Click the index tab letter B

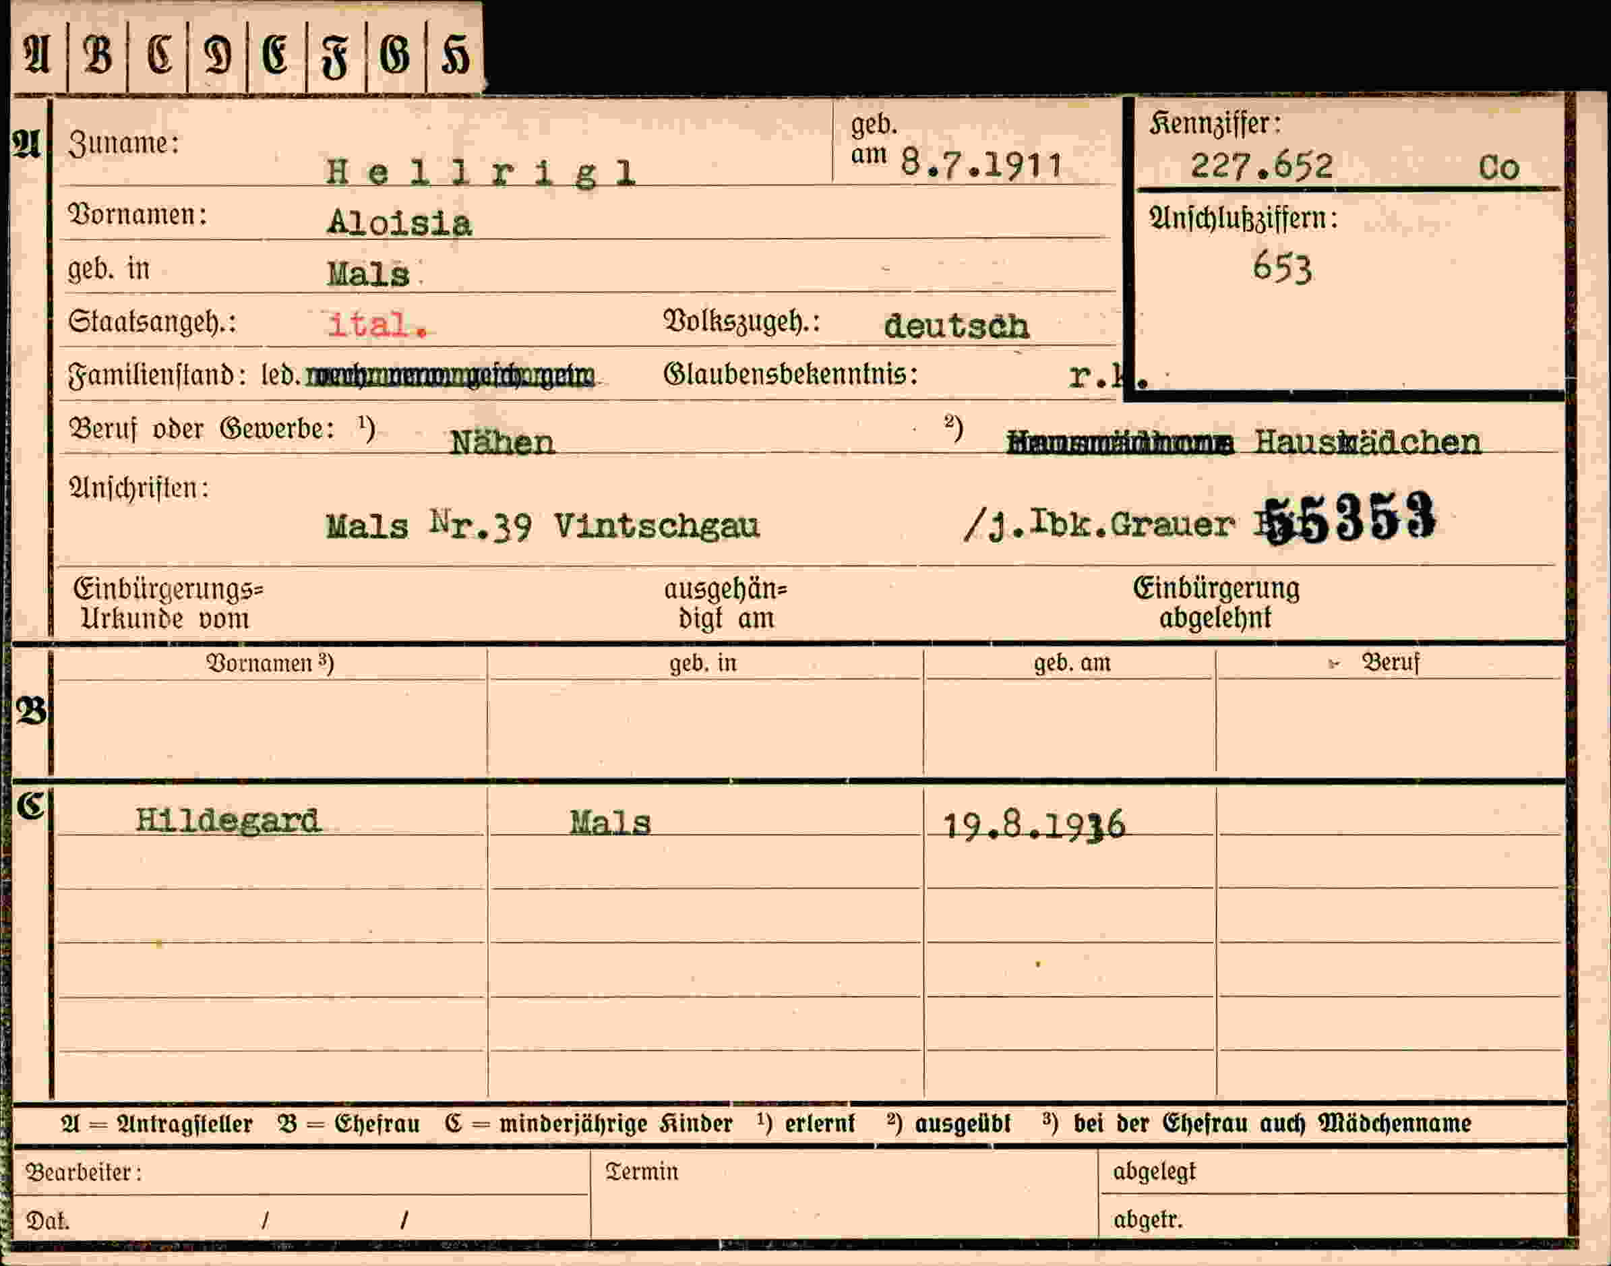(97, 55)
